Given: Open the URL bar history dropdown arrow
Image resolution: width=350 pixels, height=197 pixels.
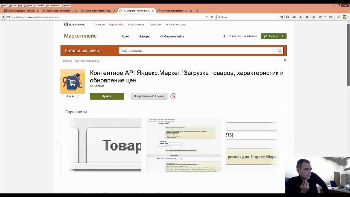Looking at the screenshot, I should [206, 17].
